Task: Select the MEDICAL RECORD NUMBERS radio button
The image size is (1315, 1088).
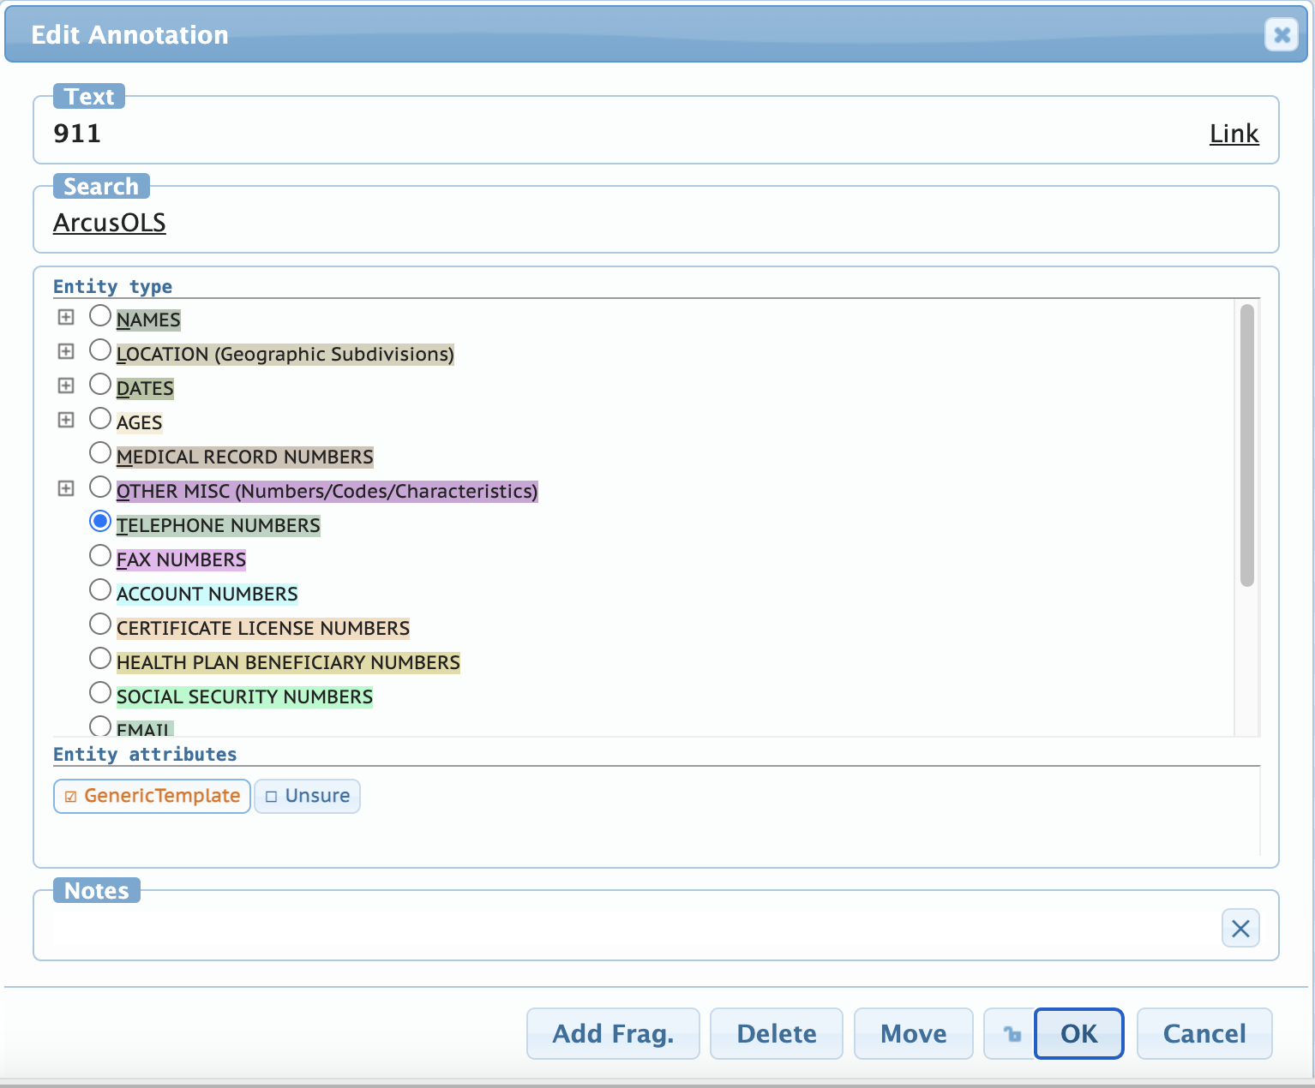Action: click(100, 452)
